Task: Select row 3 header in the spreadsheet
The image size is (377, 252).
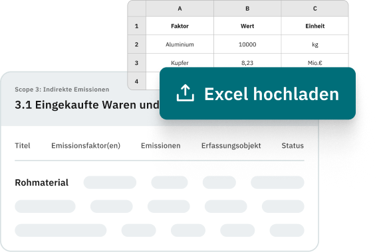Action: pyautogui.click(x=136, y=63)
